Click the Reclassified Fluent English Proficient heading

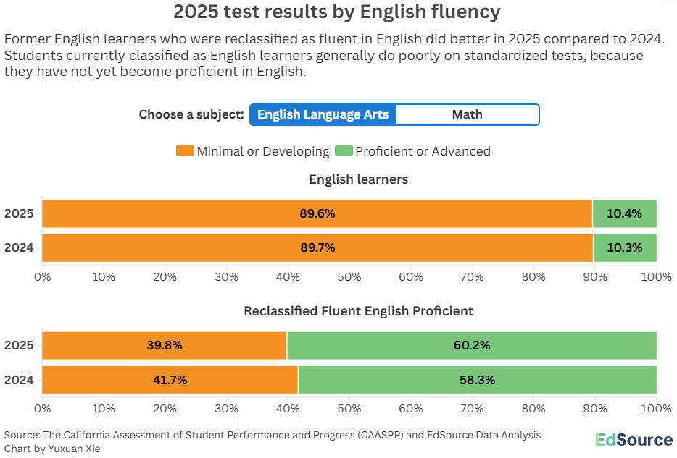click(x=358, y=311)
